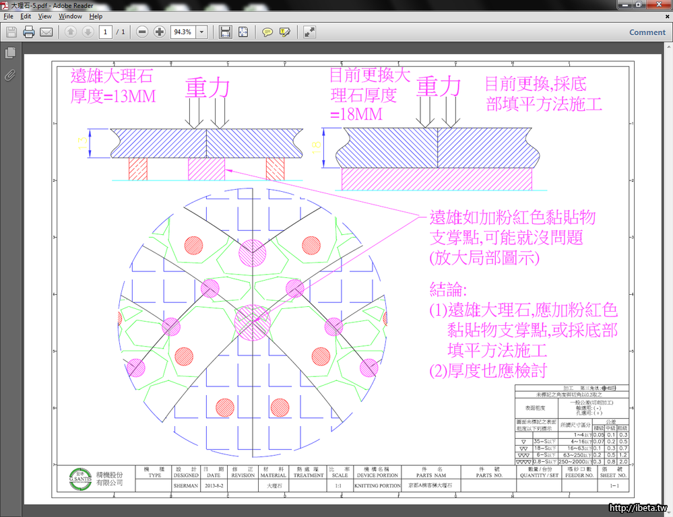This screenshot has height=517, width=673.
Task: Toggle read mode full-screen view
Action: click(x=309, y=32)
